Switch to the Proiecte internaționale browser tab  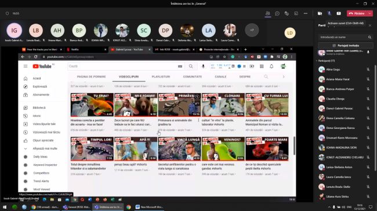click(219, 49)
